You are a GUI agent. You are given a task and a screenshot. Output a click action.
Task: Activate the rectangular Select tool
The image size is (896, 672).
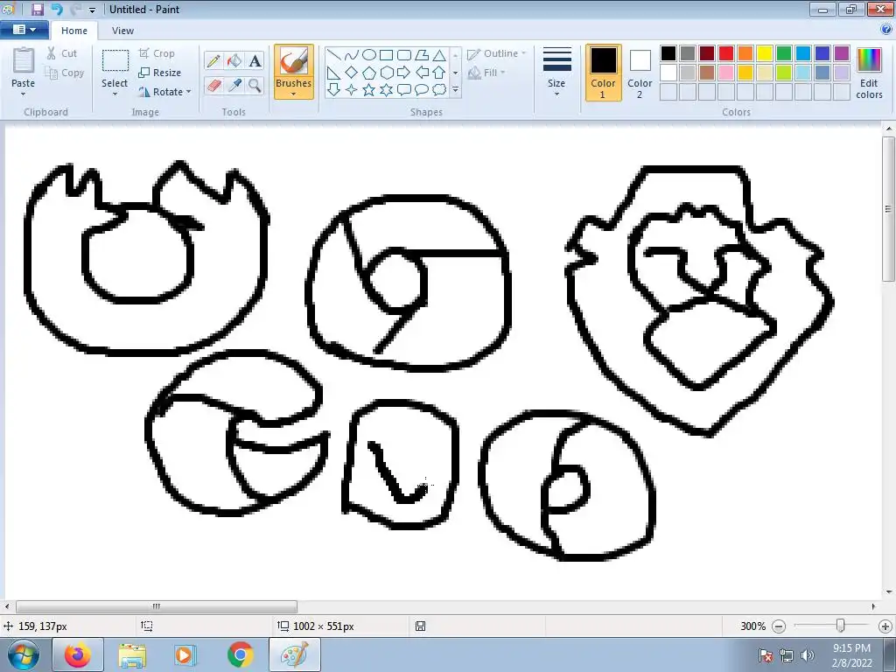coord(115,62)
